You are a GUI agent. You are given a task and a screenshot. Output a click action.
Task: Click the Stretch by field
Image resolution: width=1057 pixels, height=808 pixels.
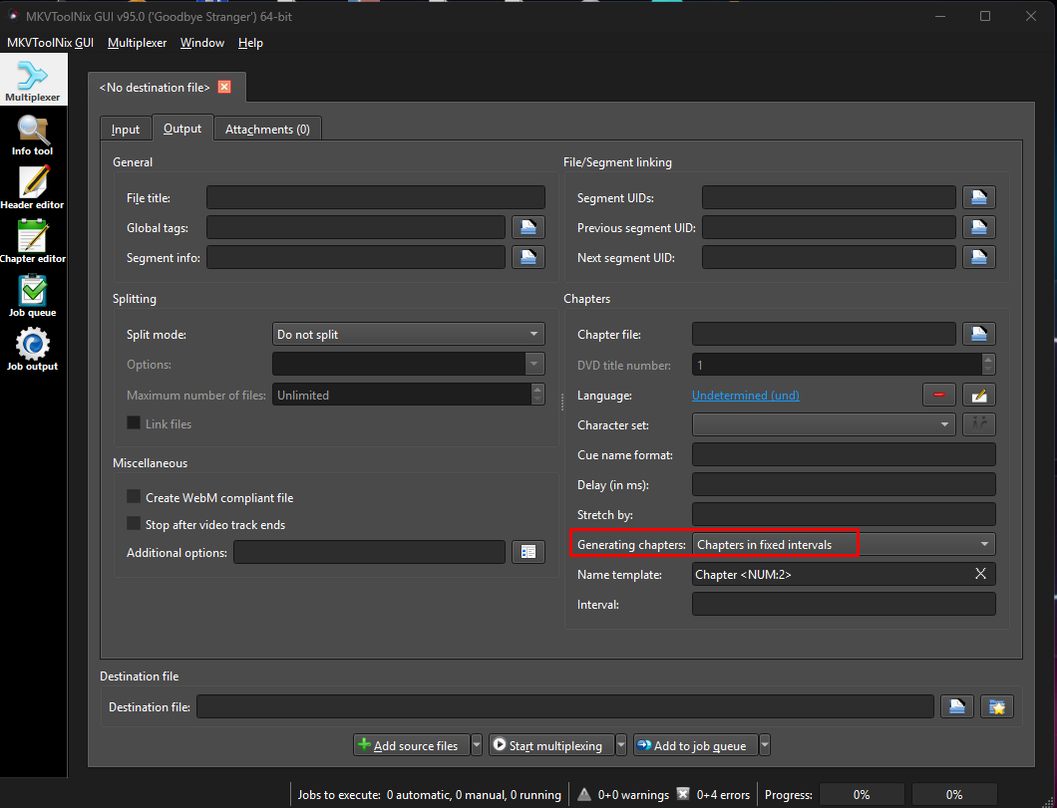tap(844, 514)
